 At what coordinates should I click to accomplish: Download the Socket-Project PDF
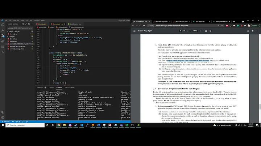click(248, 31)
